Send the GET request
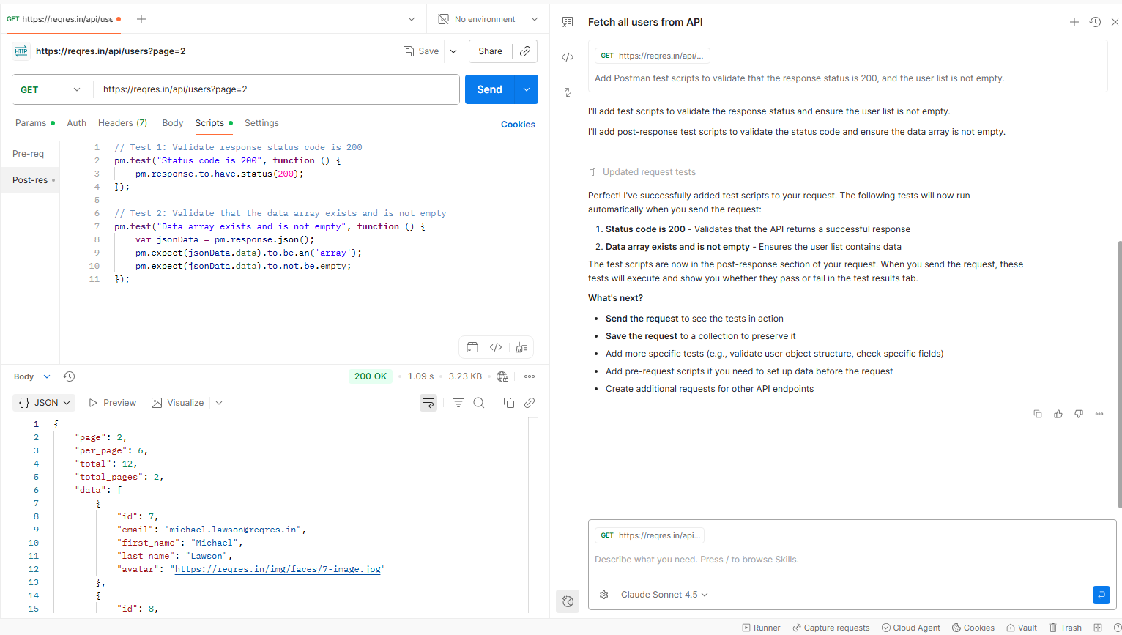The height and width of the screenshot is (635, 1122). [490, 89]
